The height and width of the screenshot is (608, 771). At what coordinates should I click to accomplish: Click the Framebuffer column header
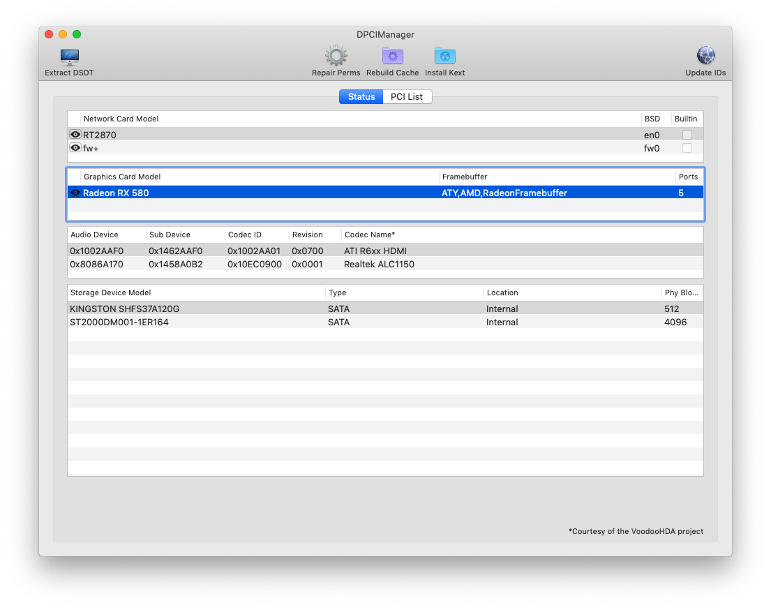click(557, 177)
